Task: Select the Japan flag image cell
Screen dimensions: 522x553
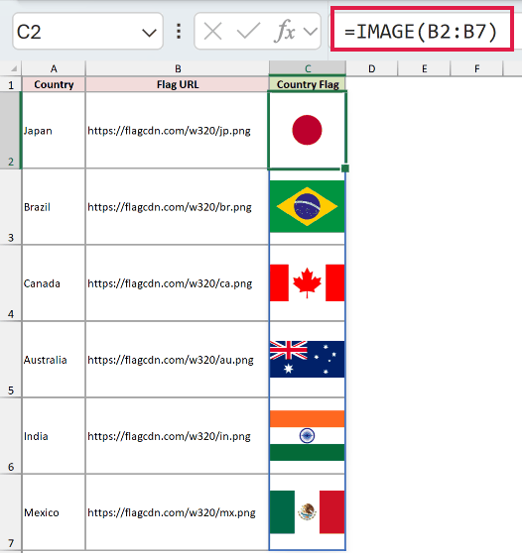Action: 308,130
